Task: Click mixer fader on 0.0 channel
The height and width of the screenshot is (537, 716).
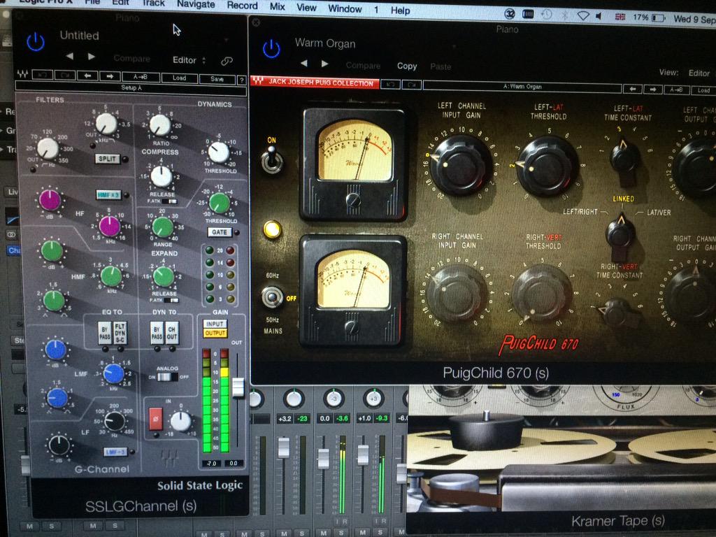Action: (323, 459)
